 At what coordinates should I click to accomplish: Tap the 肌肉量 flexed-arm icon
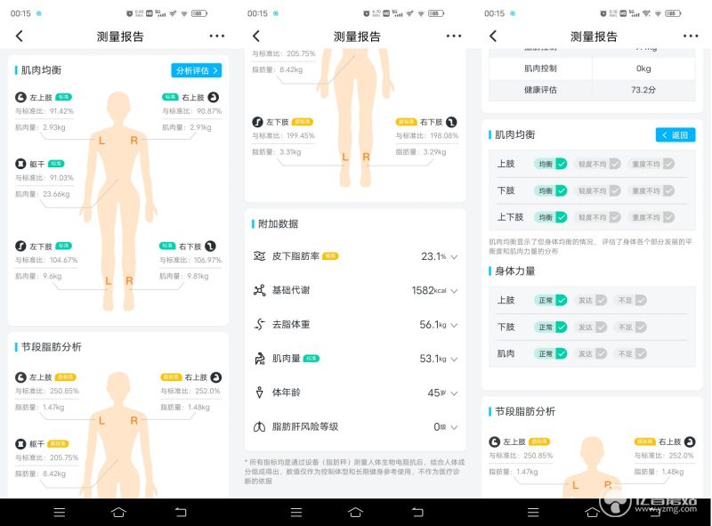click(259, 359)
